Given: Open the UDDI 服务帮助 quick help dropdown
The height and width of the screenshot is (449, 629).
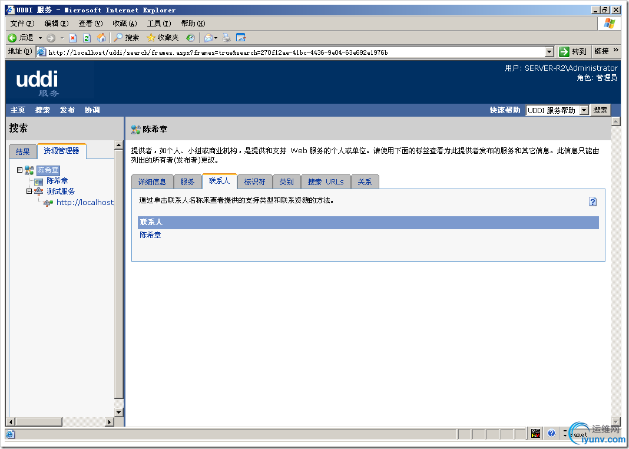Looking at the screenshot, I should point(584,110).
